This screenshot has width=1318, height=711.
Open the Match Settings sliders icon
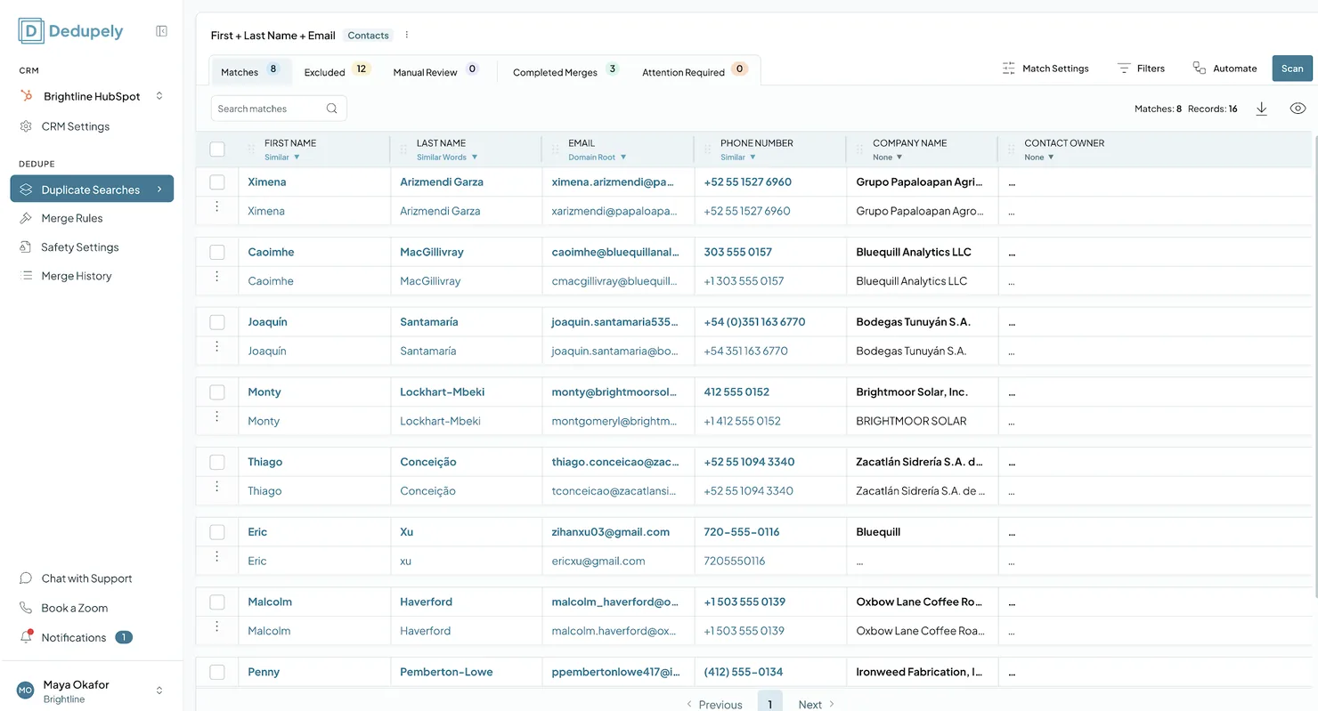pyautogui.click(x=1008, y=69)
